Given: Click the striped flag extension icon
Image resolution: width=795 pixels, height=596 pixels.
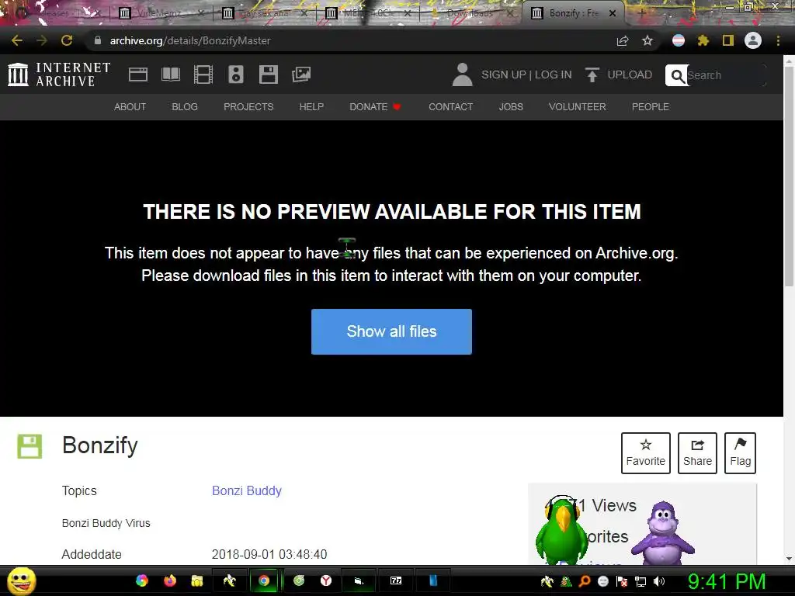Looking at the screenshot, I should tap(679, 40).
